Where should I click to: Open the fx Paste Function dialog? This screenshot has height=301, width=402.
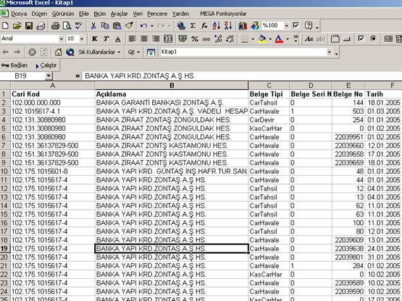[204, 26]
